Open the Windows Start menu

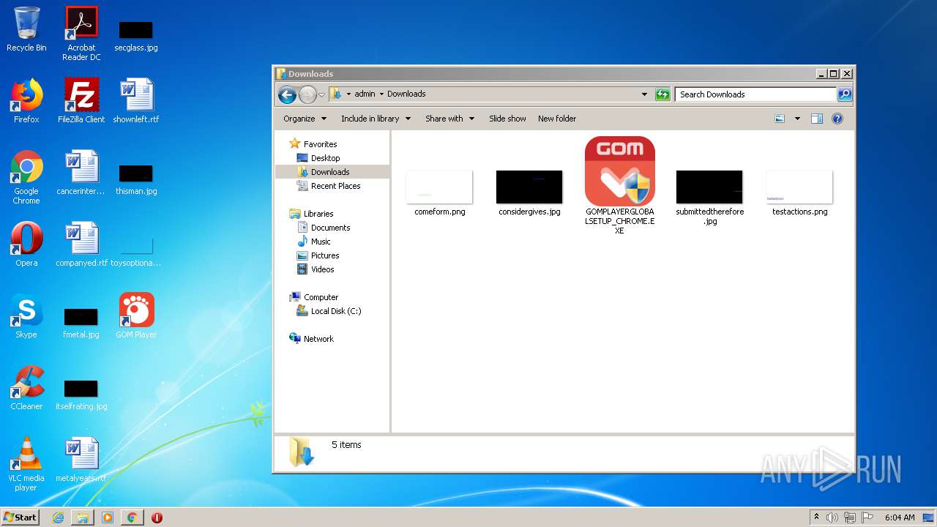20,517
